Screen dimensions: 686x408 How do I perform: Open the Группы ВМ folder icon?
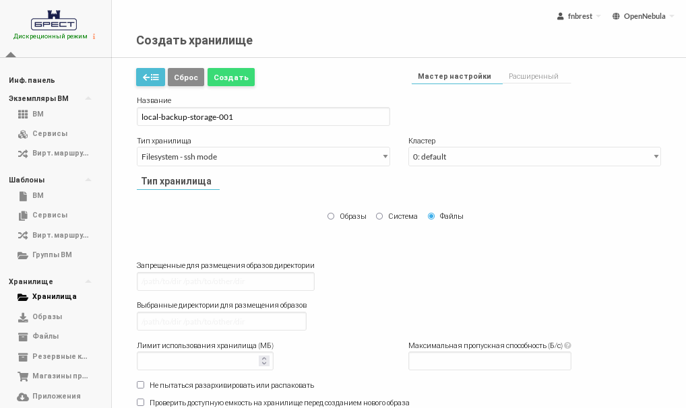(23, 255)
